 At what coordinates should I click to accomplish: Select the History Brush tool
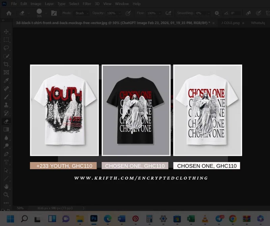(x=6, y=113)
